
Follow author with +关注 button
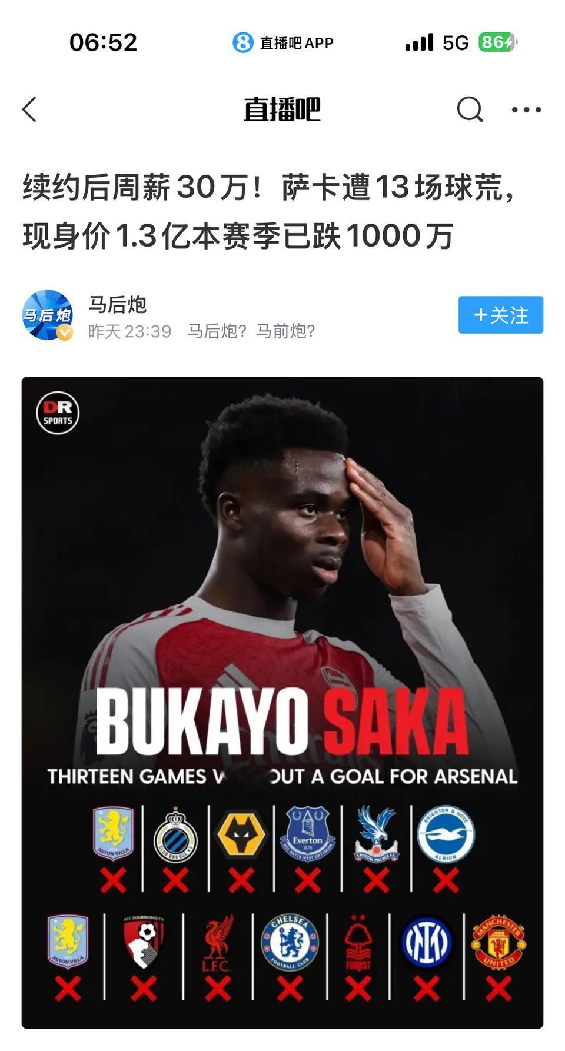[x=501, y=315]
